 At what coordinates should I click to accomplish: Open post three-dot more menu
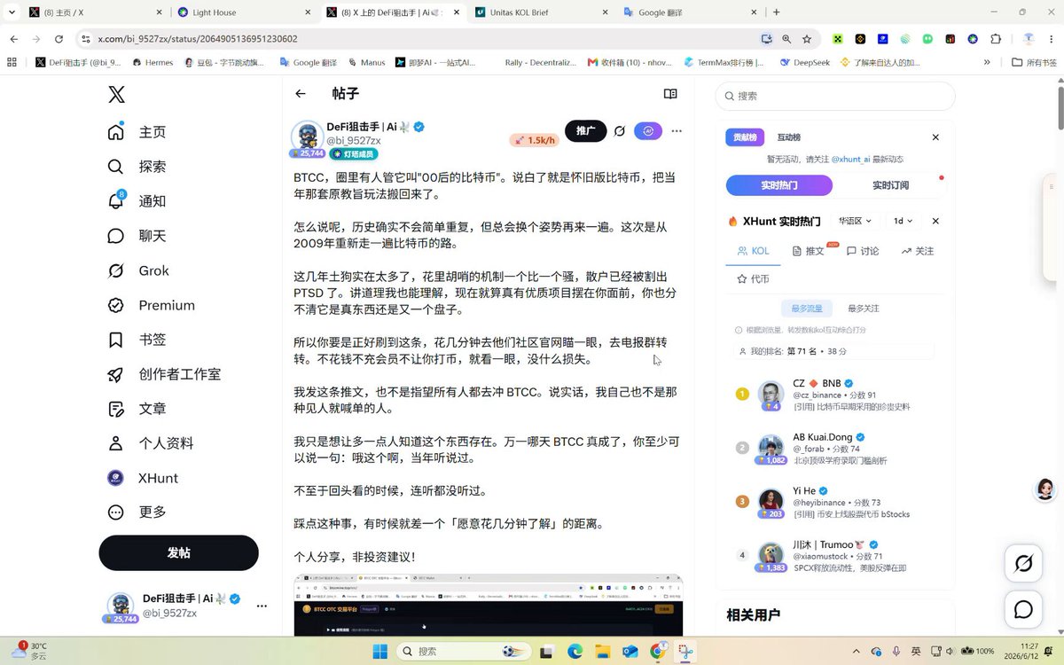click(677, 131)
